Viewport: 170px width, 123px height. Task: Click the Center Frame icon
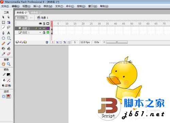click(53, 42)
